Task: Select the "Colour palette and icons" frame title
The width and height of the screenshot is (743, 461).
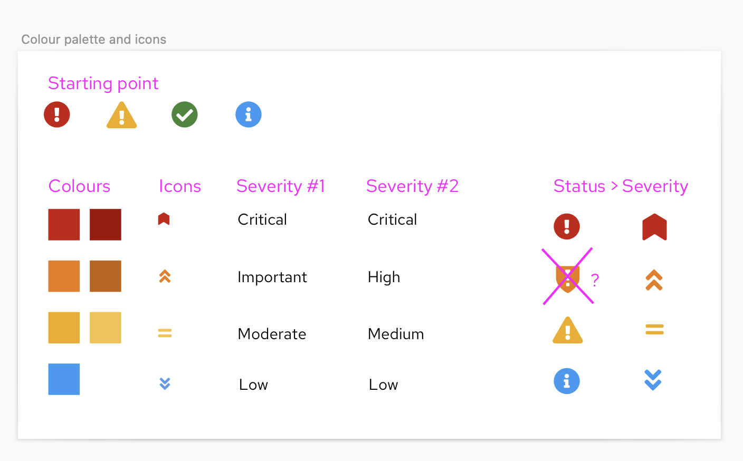Action: pyautogui.click(x=94, y=40)
